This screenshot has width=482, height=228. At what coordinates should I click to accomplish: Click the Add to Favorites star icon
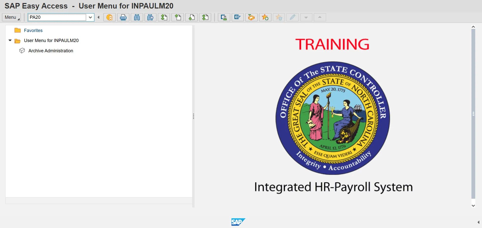coord(265,17)
